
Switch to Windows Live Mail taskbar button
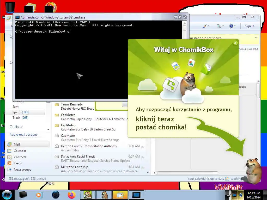120,195
